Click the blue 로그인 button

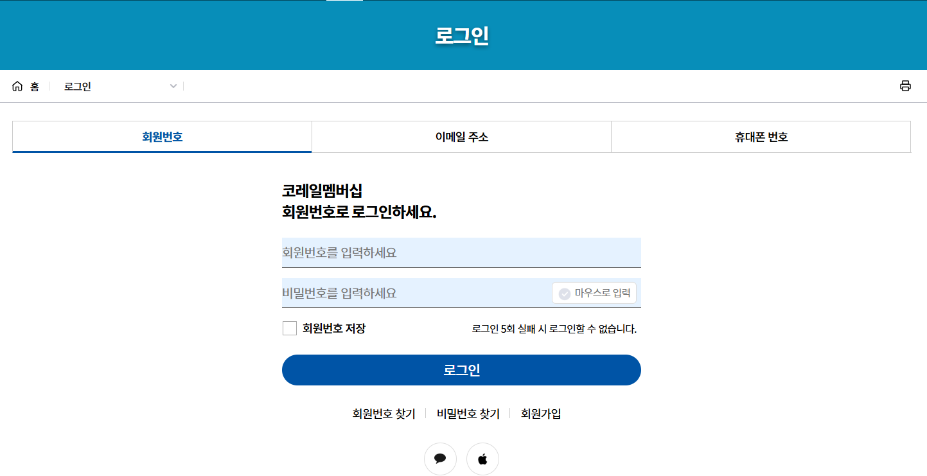coord(461,370)
